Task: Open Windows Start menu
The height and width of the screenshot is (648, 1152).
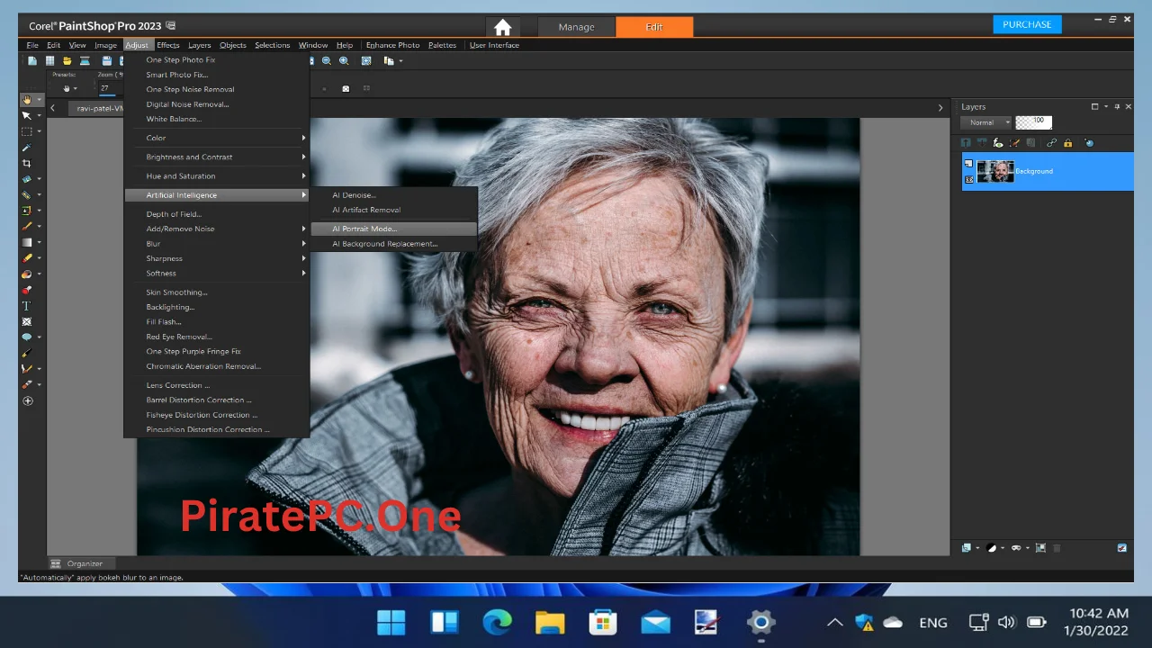Action: [x=391, y=622]
